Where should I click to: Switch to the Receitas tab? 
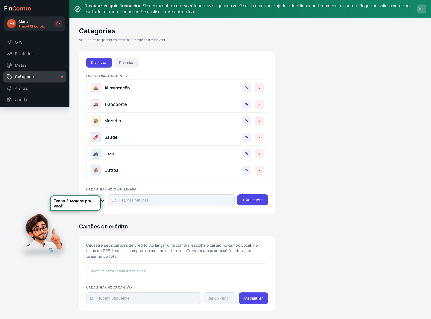pyautogui.click(x=127, y=63)
